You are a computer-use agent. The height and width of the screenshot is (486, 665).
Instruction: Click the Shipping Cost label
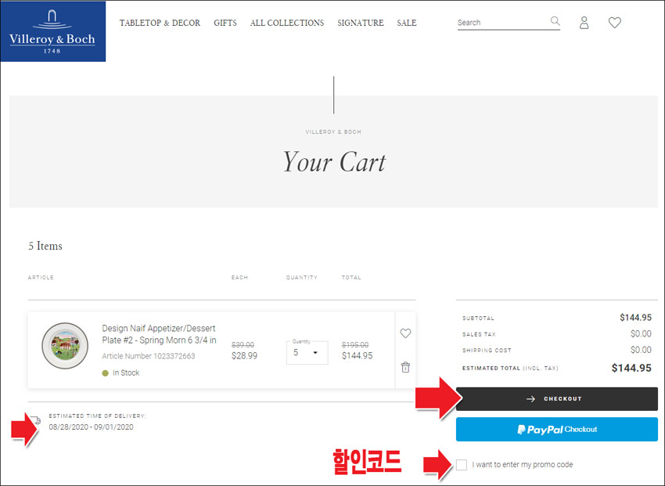(x=487, y=351)
